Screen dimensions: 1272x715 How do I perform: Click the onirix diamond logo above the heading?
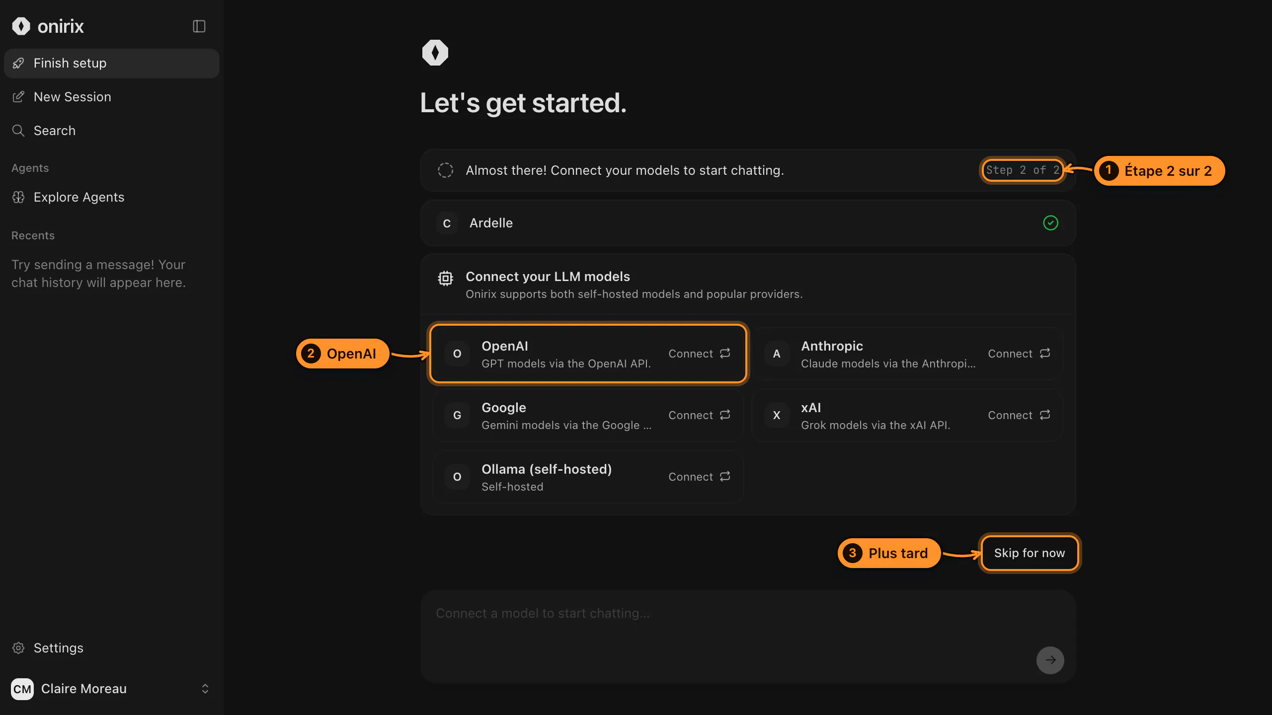click(x=435, y=53)
